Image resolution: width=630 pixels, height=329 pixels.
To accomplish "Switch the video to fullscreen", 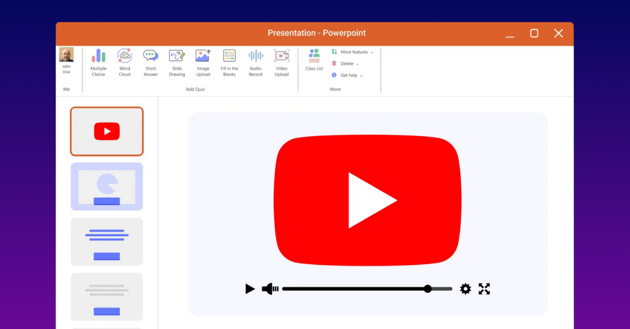I will coord(484,289).
